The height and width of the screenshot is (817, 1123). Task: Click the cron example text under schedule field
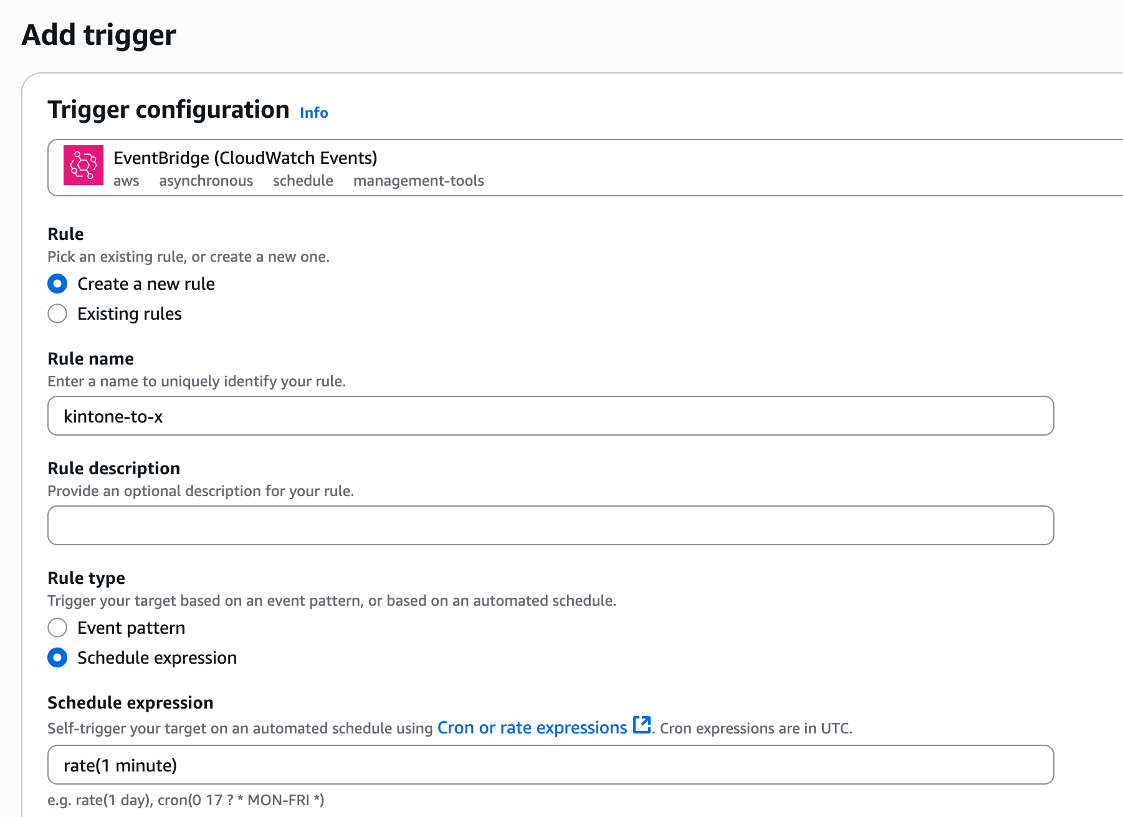(x=186, y=800)
